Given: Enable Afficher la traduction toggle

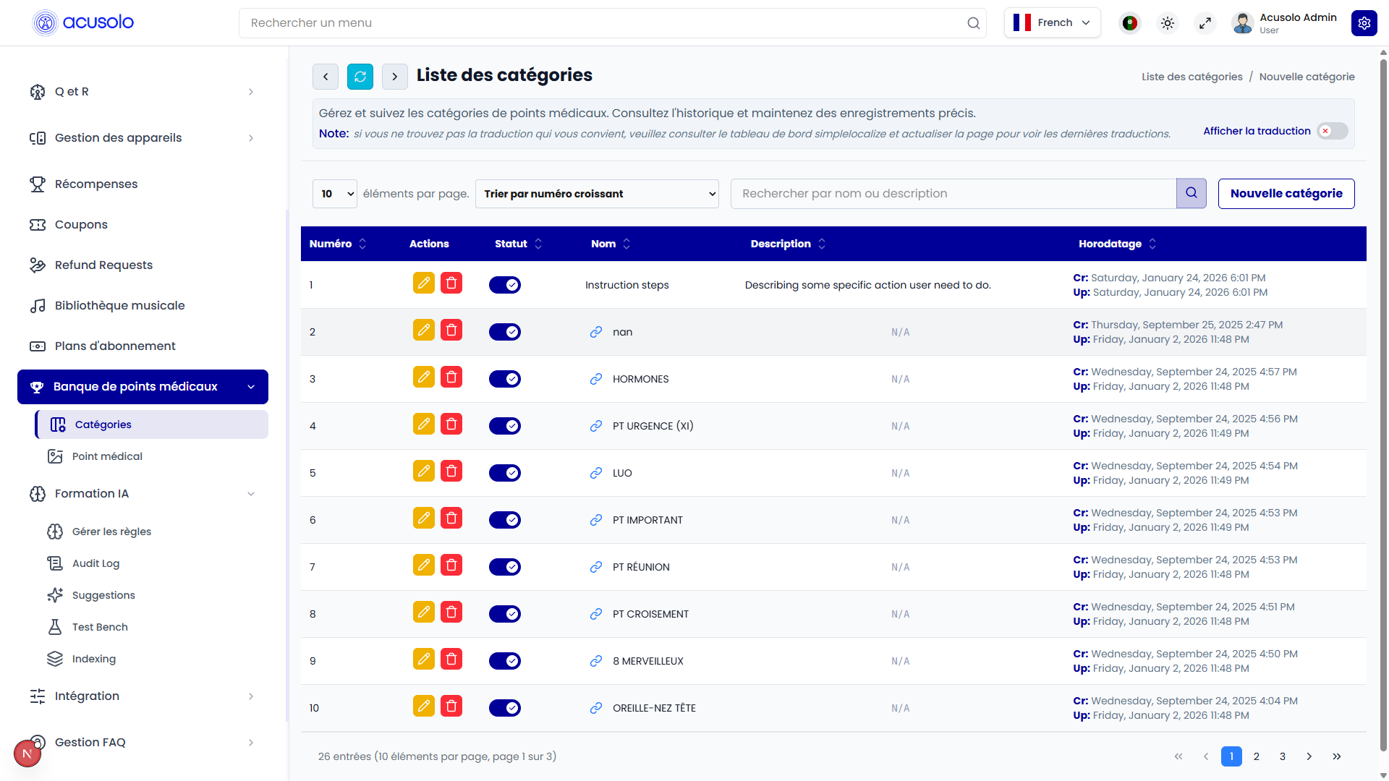Looking at the screenshot, I should (x=1332, y=131).
